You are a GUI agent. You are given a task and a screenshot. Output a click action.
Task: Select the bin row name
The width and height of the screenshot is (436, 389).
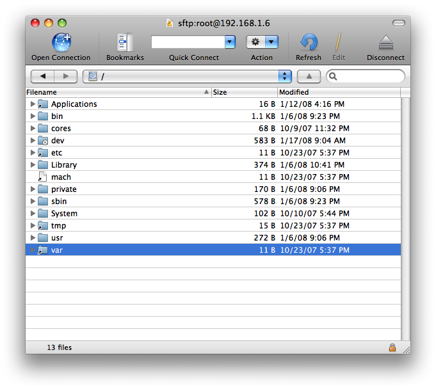pos(57,116)
